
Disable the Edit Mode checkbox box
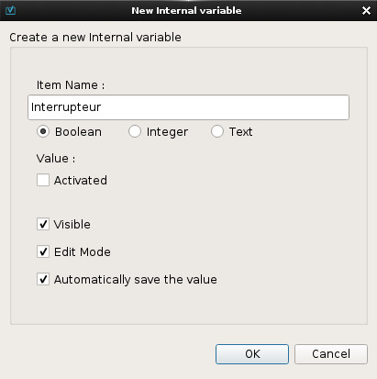coord(43,251)
